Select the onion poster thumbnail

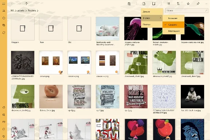[x=51, y=97]
